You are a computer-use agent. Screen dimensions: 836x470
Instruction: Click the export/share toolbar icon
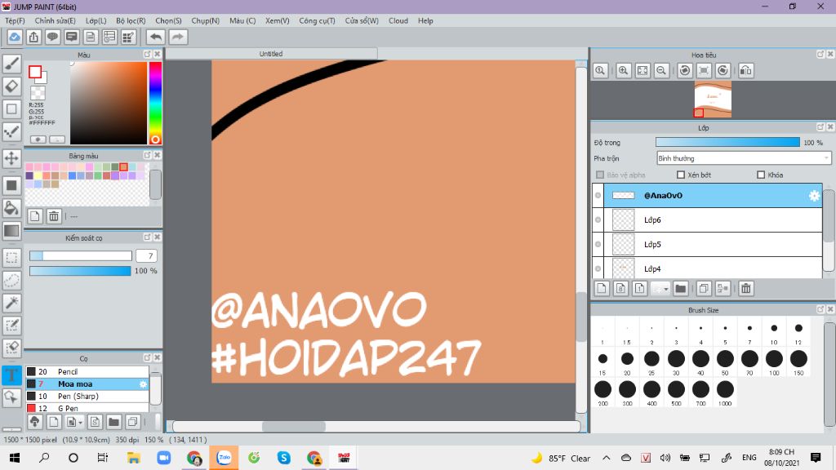[33, 37]
